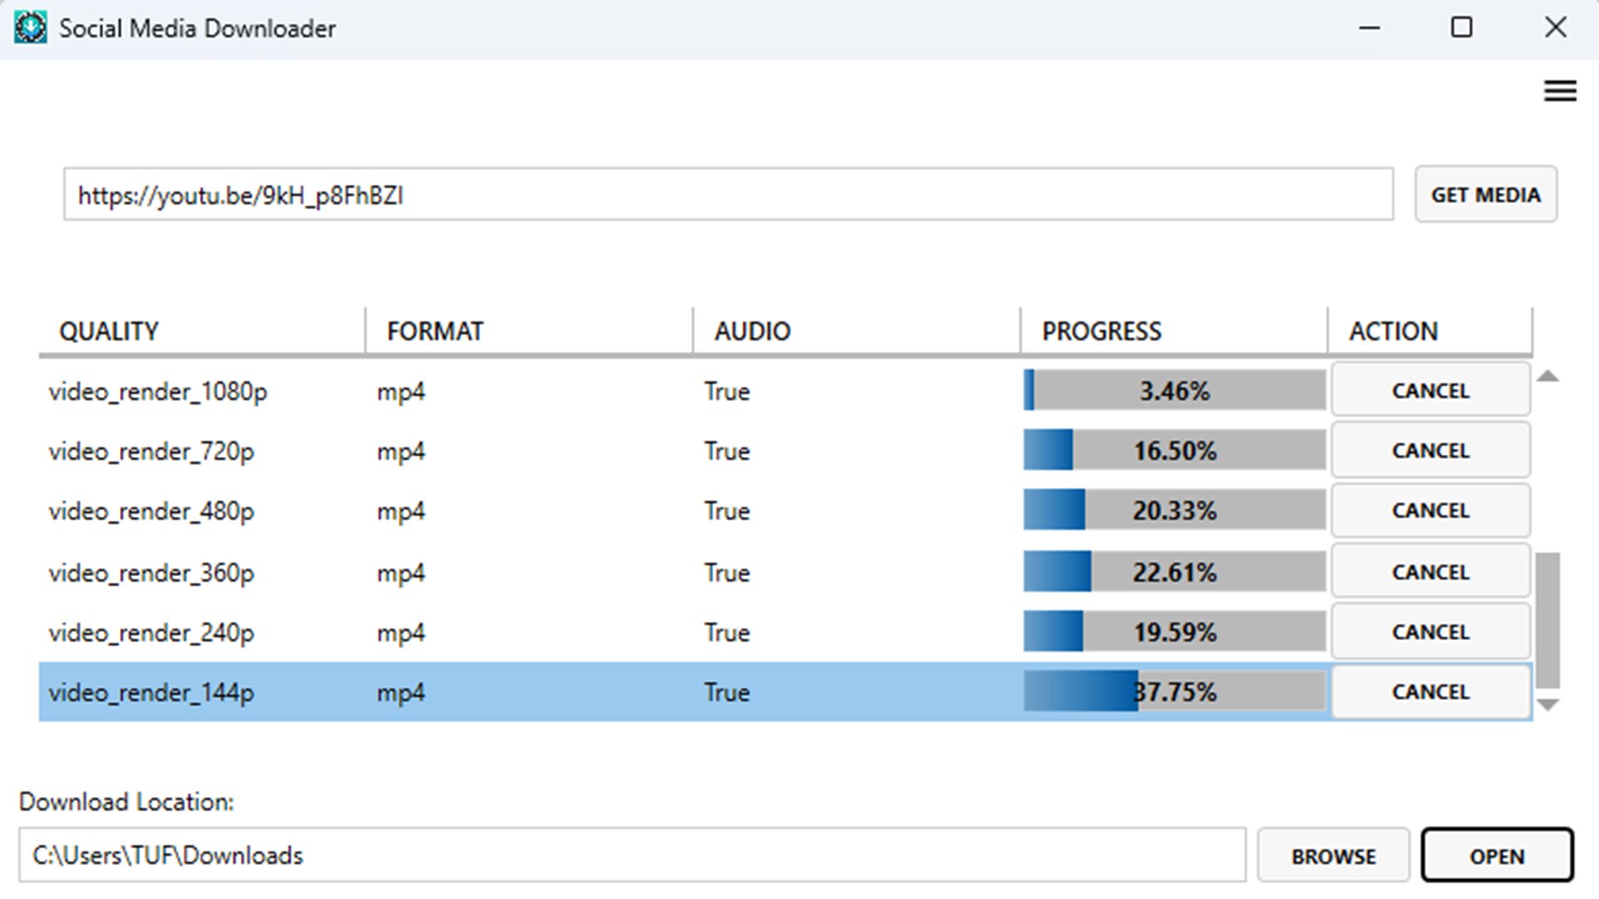The height and width of the screenshot is (899, 1599).
Task: Cancel the 240p download
Action: click(x=1430, y=632)
